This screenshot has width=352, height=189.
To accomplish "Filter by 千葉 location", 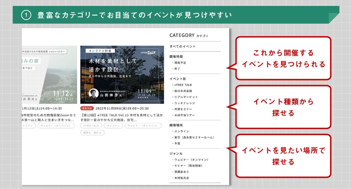I will click(177, 143).
